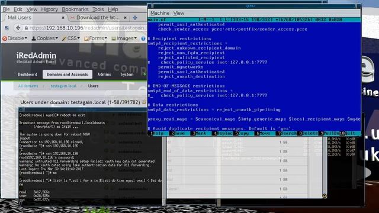Image resolution: width=379 pixels, height=213 pixels.
Task: Click the terminal line with the mysql vmail import command
Action: pyautogui.click(x=91, y=180)
